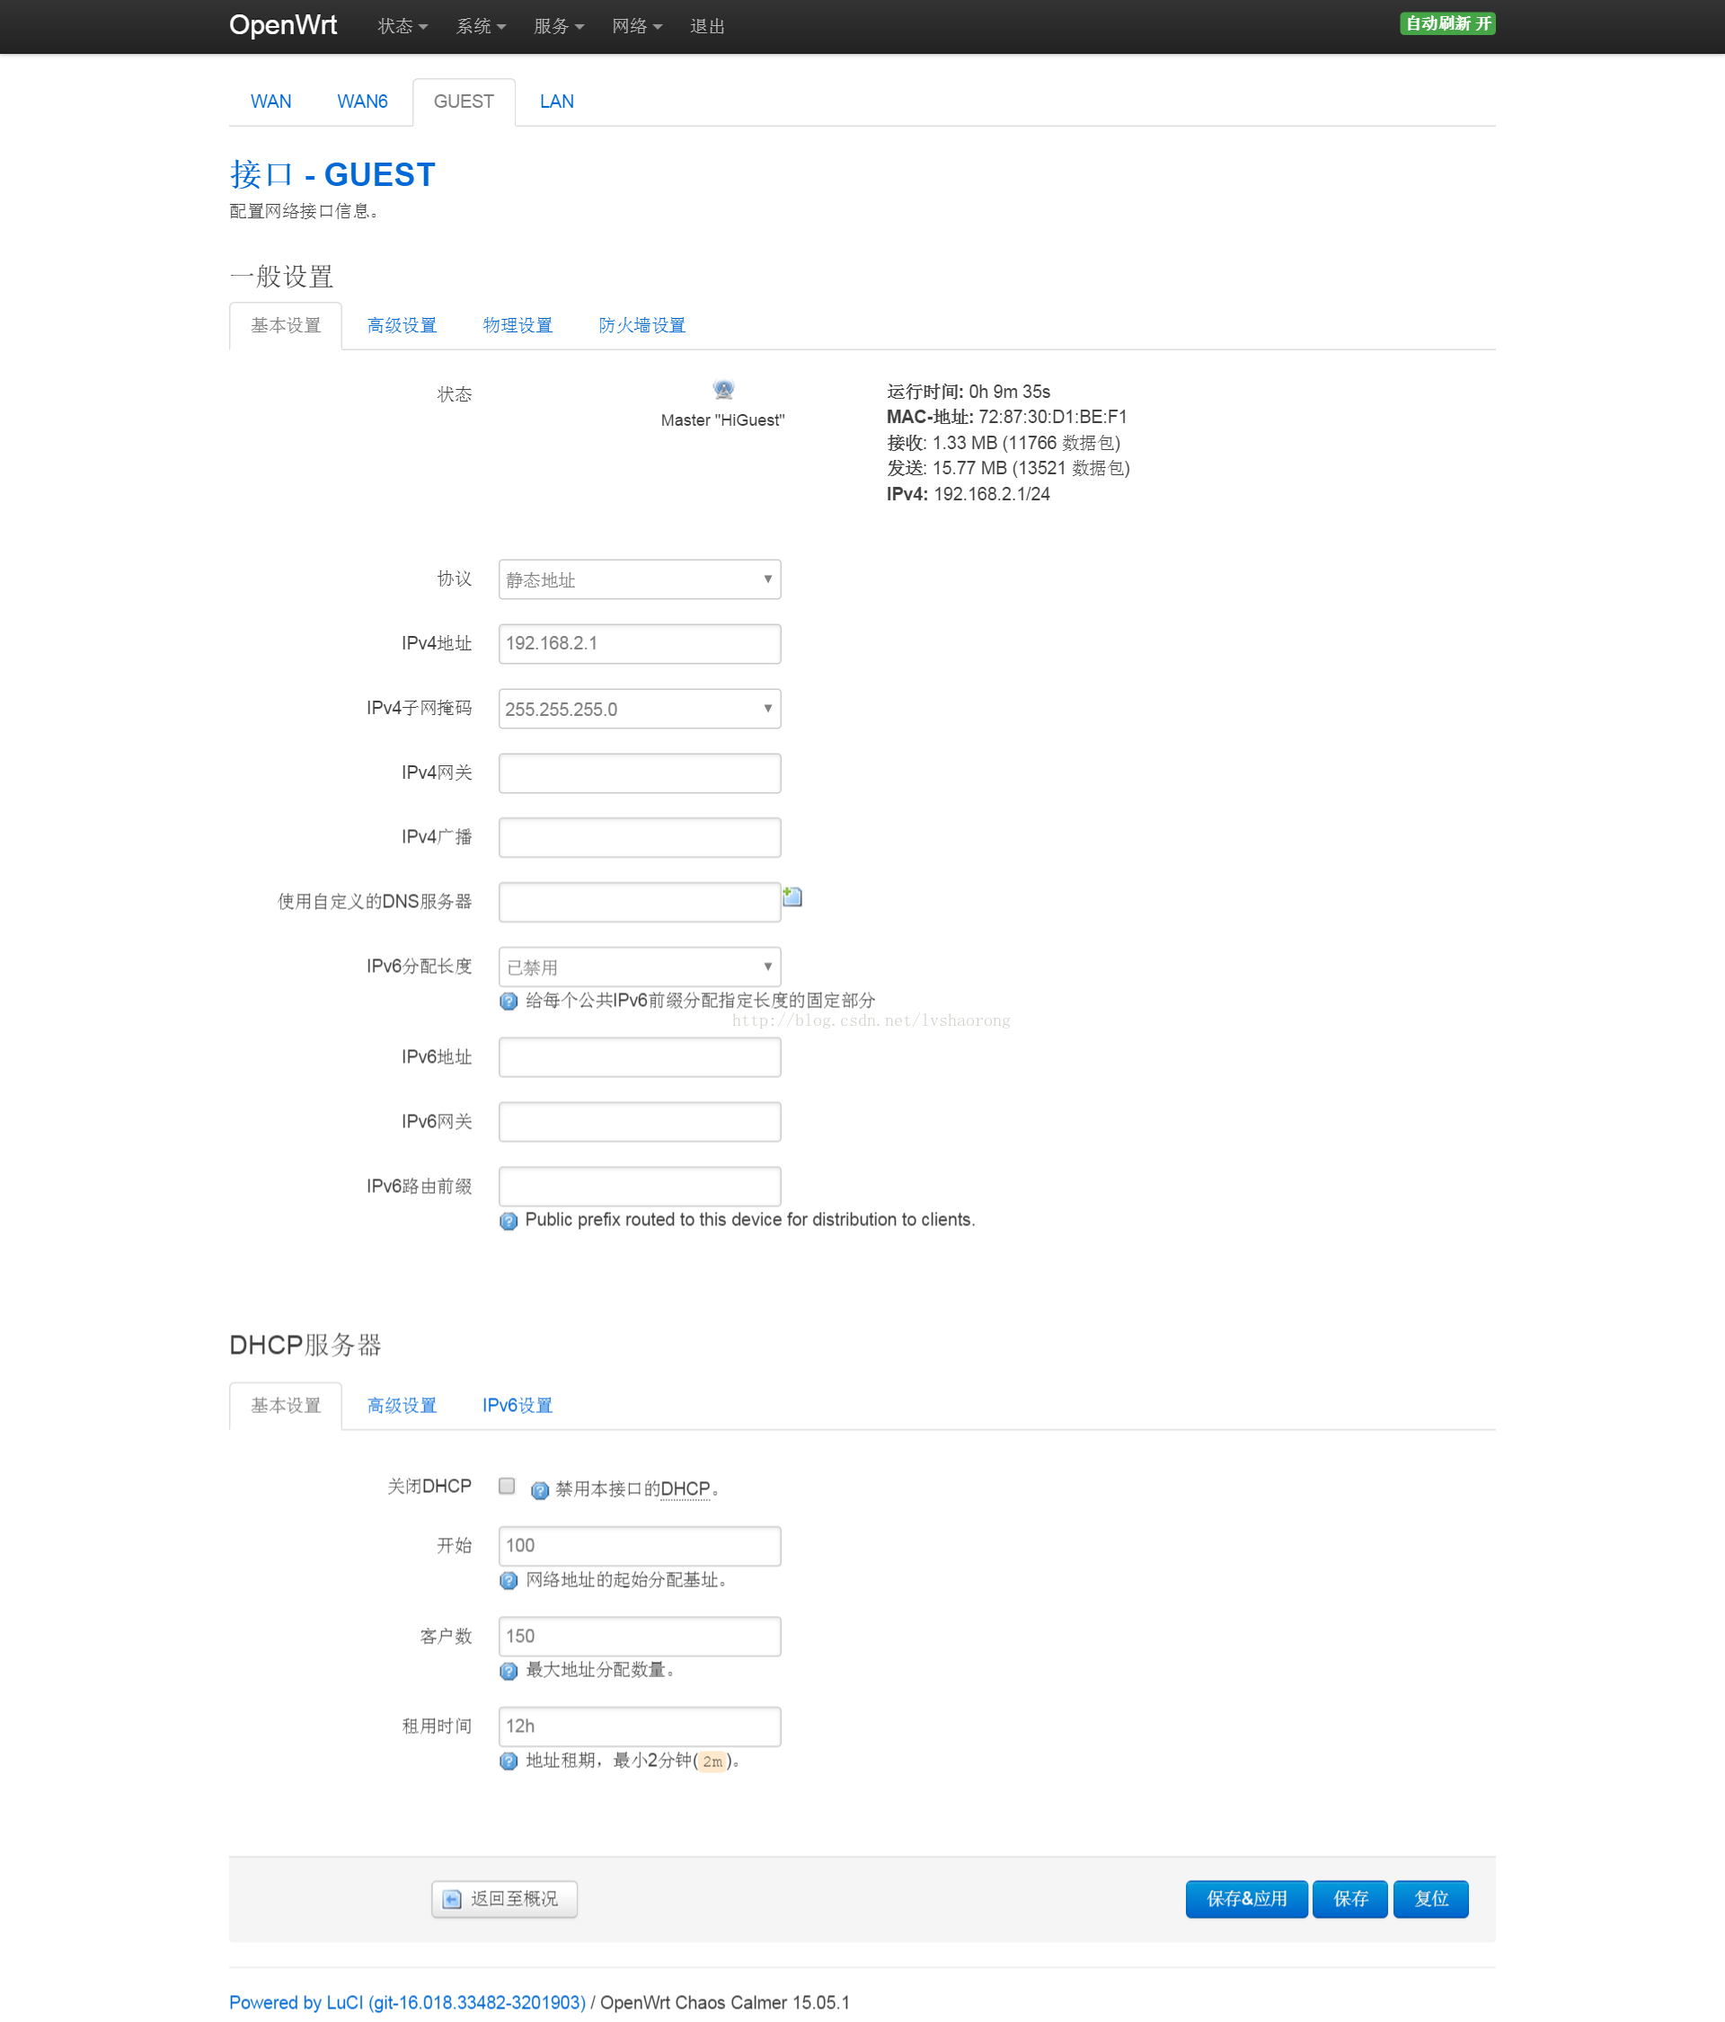Click 退出 to log out
Viewport: 1725px width, 2022px height.
tap(707, 26)
